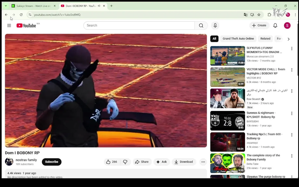Click the 'Slyyutus The purge bobony rp' title

pos(266,177)
